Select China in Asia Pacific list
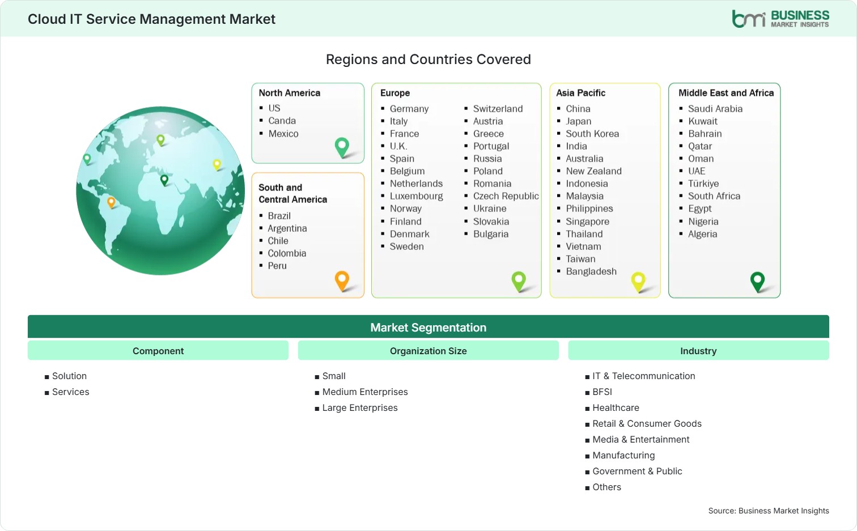Viewport: 857px width, 531px height. [578, 109]
